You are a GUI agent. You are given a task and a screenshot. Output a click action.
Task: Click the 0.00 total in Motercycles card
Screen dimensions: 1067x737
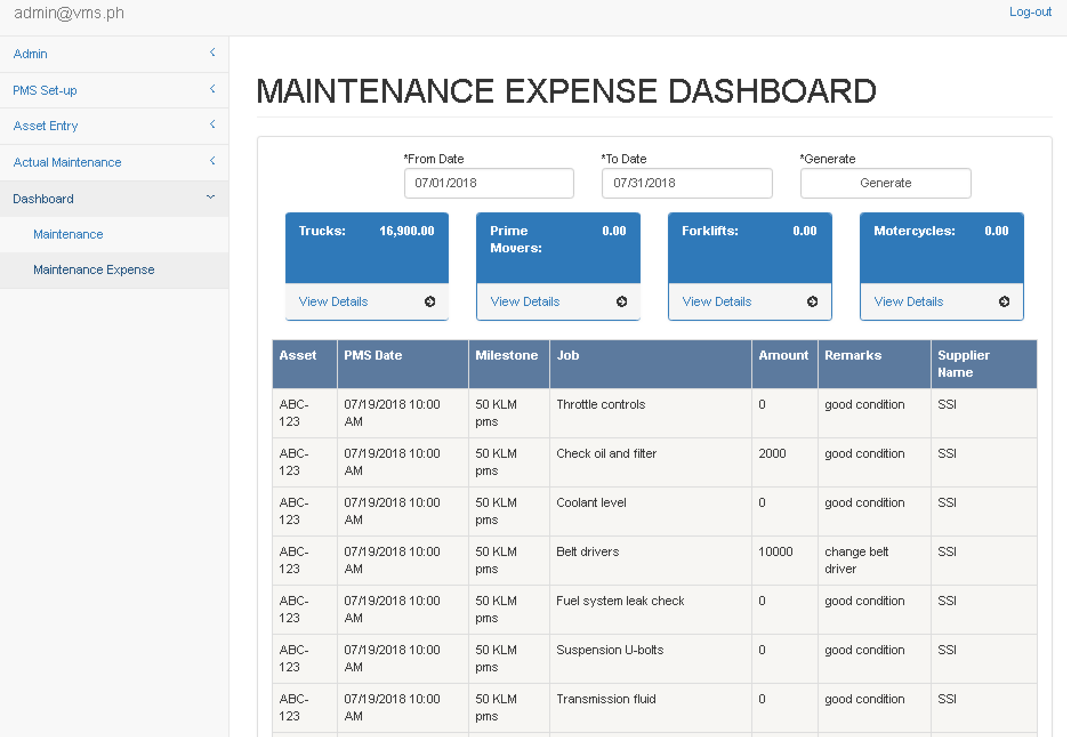click(x=996, y=231)
